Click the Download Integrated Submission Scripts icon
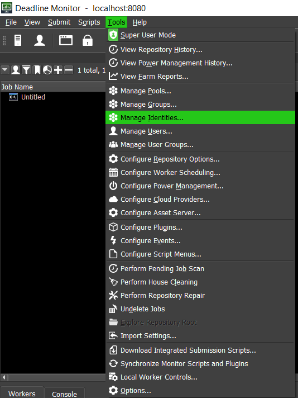Viewport: 298px width, 398px height. tap(113, 350)
